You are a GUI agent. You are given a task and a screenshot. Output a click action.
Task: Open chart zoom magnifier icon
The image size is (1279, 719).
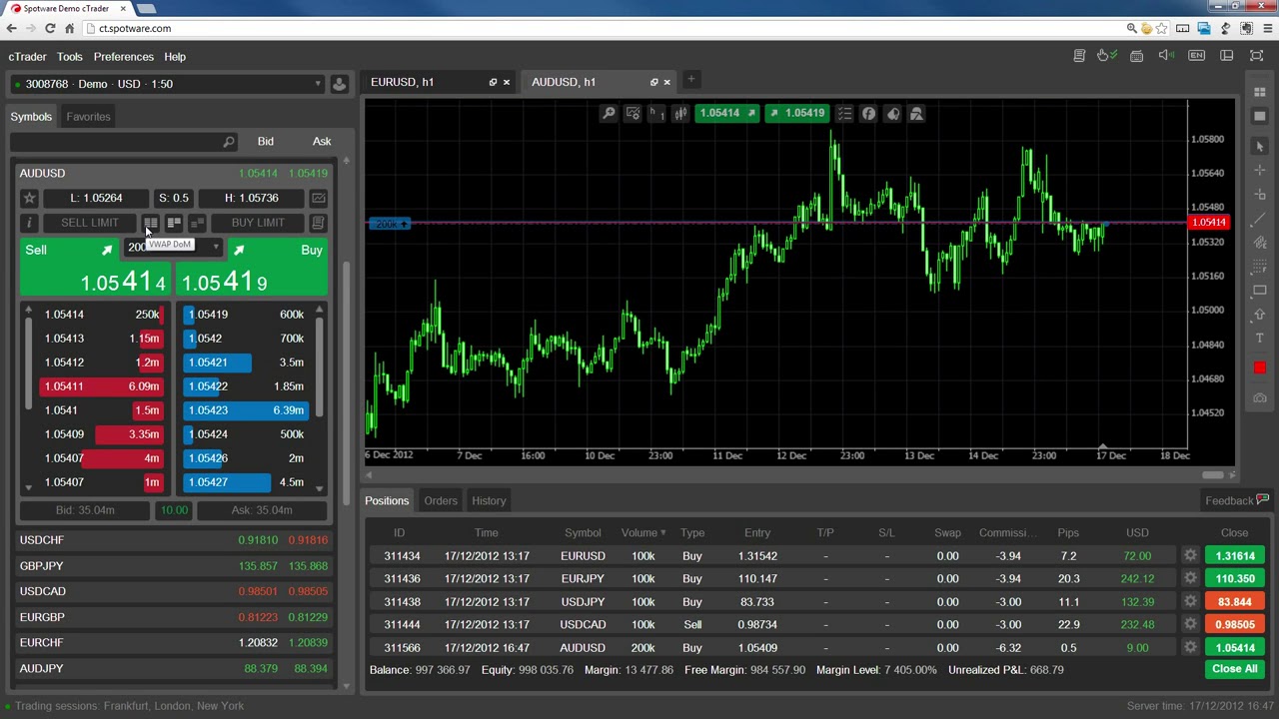click(x=609, y=114)
